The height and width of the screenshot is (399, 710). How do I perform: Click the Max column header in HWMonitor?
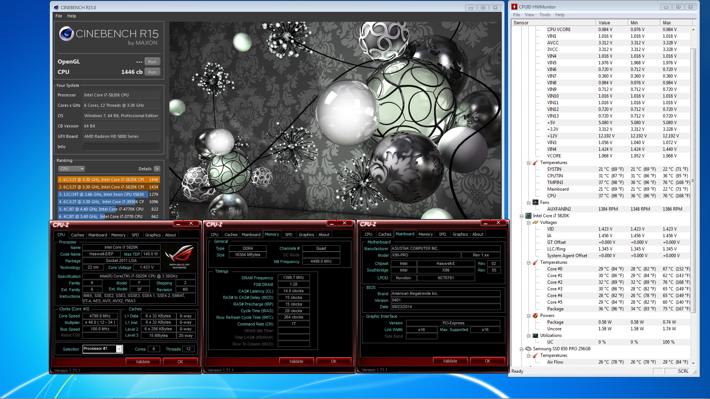676,23
